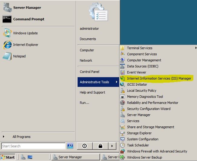197x161 pixels.
Task: Open Event Viewer menu label
Action: [136, 72]
